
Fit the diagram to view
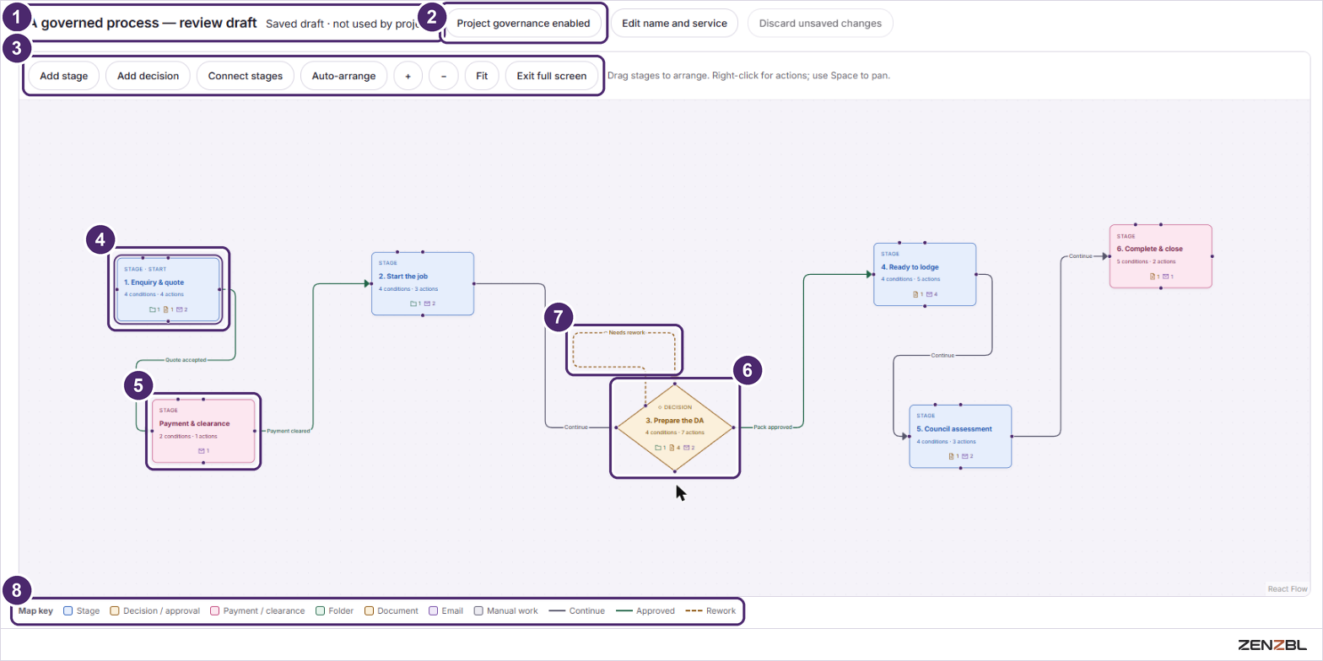[x=482, y=76]
